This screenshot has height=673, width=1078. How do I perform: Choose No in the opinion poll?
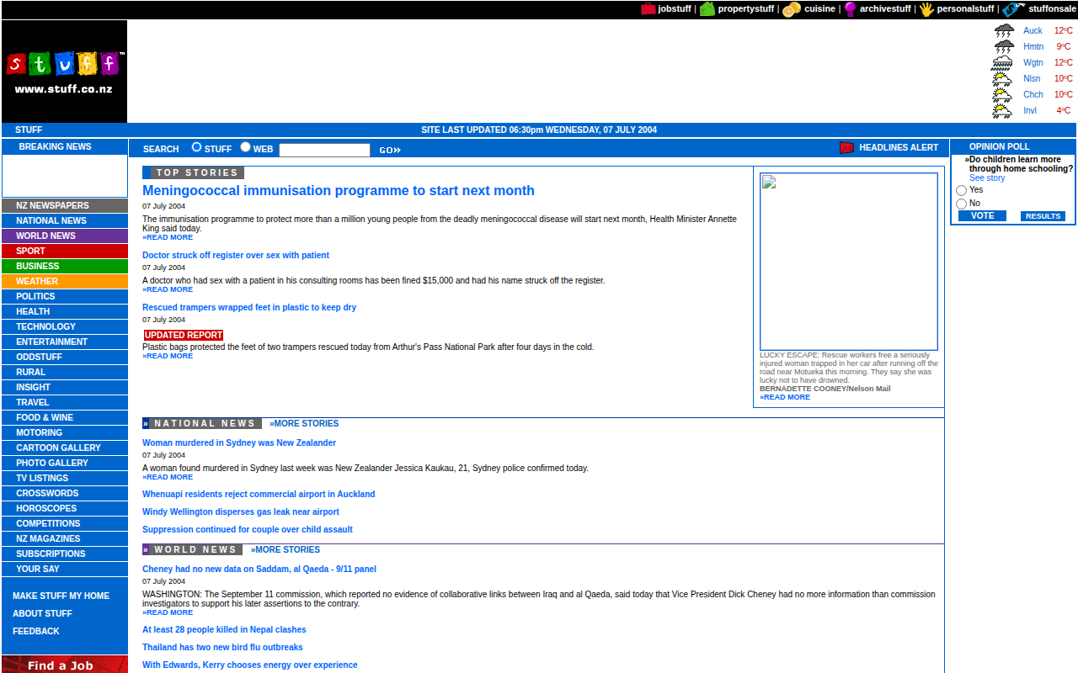tap(962, 204)
